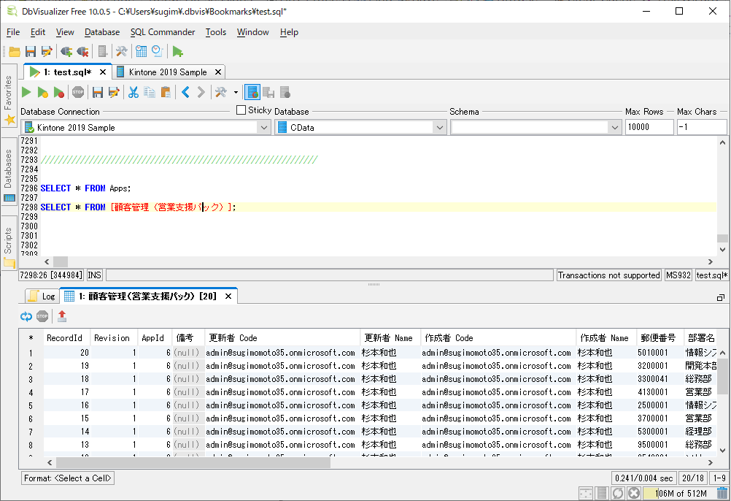Open the Database menu
The width and height of the screenshot is (731, 501).
point(102,32)
